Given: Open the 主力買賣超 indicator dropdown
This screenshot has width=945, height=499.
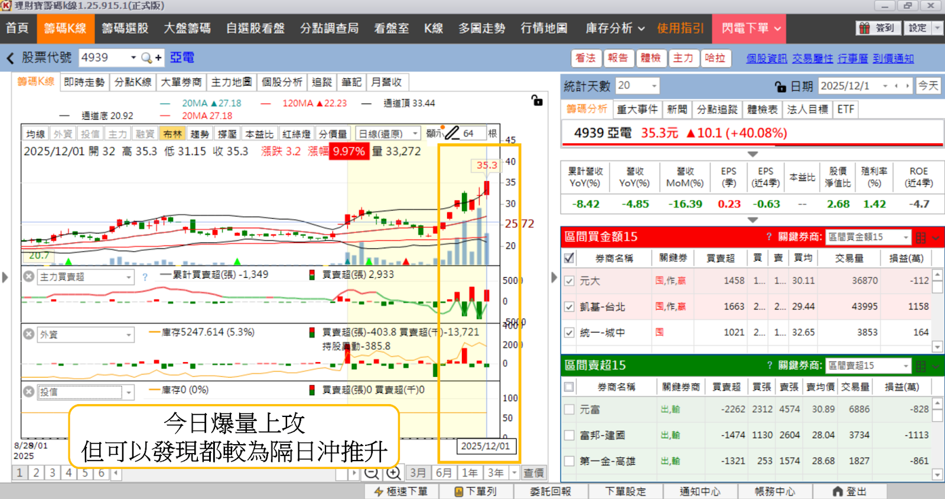Looking at the screenshot, I should point(129,277).
